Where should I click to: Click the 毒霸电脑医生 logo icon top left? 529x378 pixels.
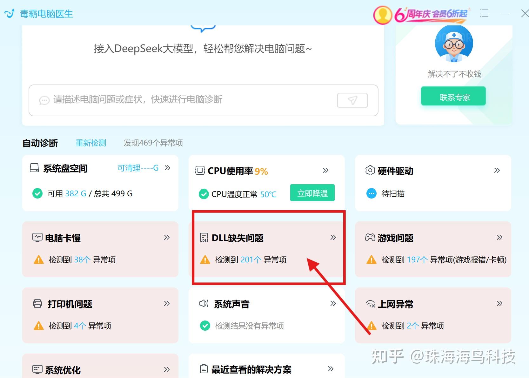click(x=10, y=13)
